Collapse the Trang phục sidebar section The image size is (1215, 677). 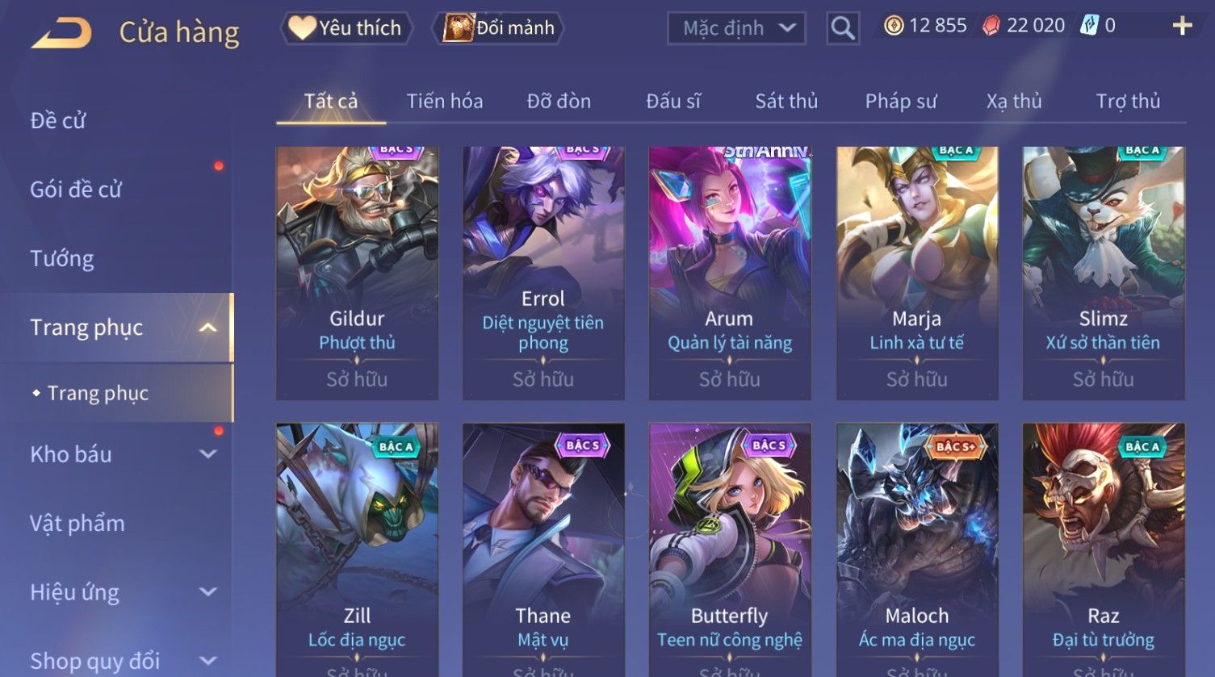tap(207, 328)
